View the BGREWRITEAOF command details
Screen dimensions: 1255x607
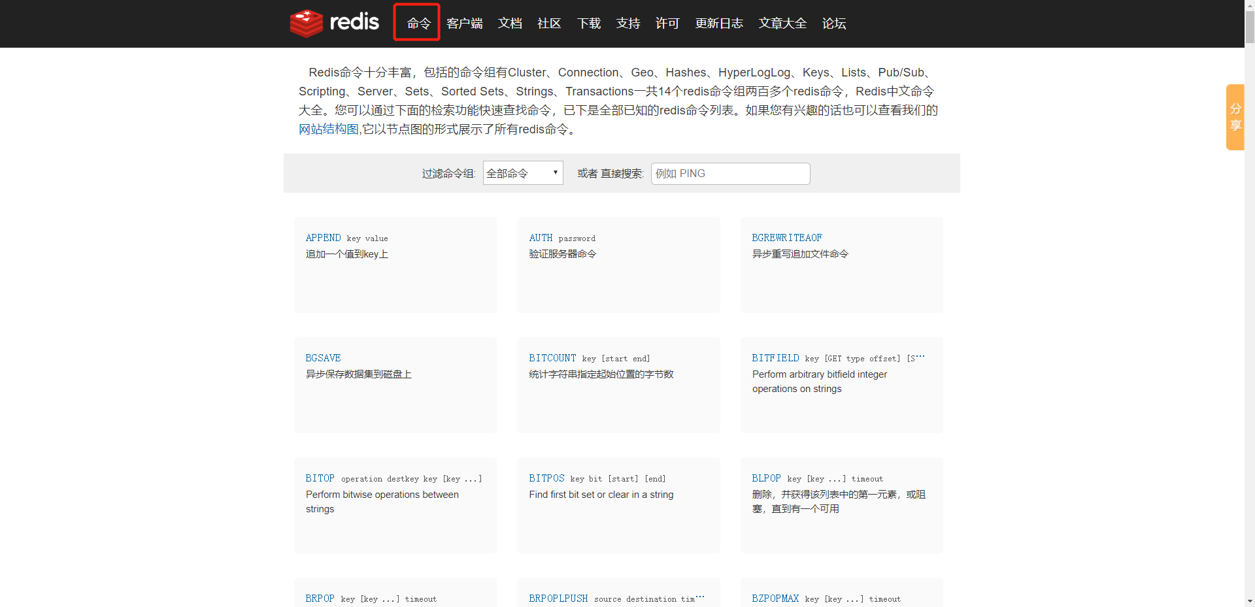[787, 238]
